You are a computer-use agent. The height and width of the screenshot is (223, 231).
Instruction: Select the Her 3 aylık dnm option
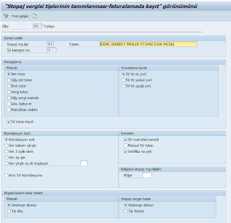6,152
